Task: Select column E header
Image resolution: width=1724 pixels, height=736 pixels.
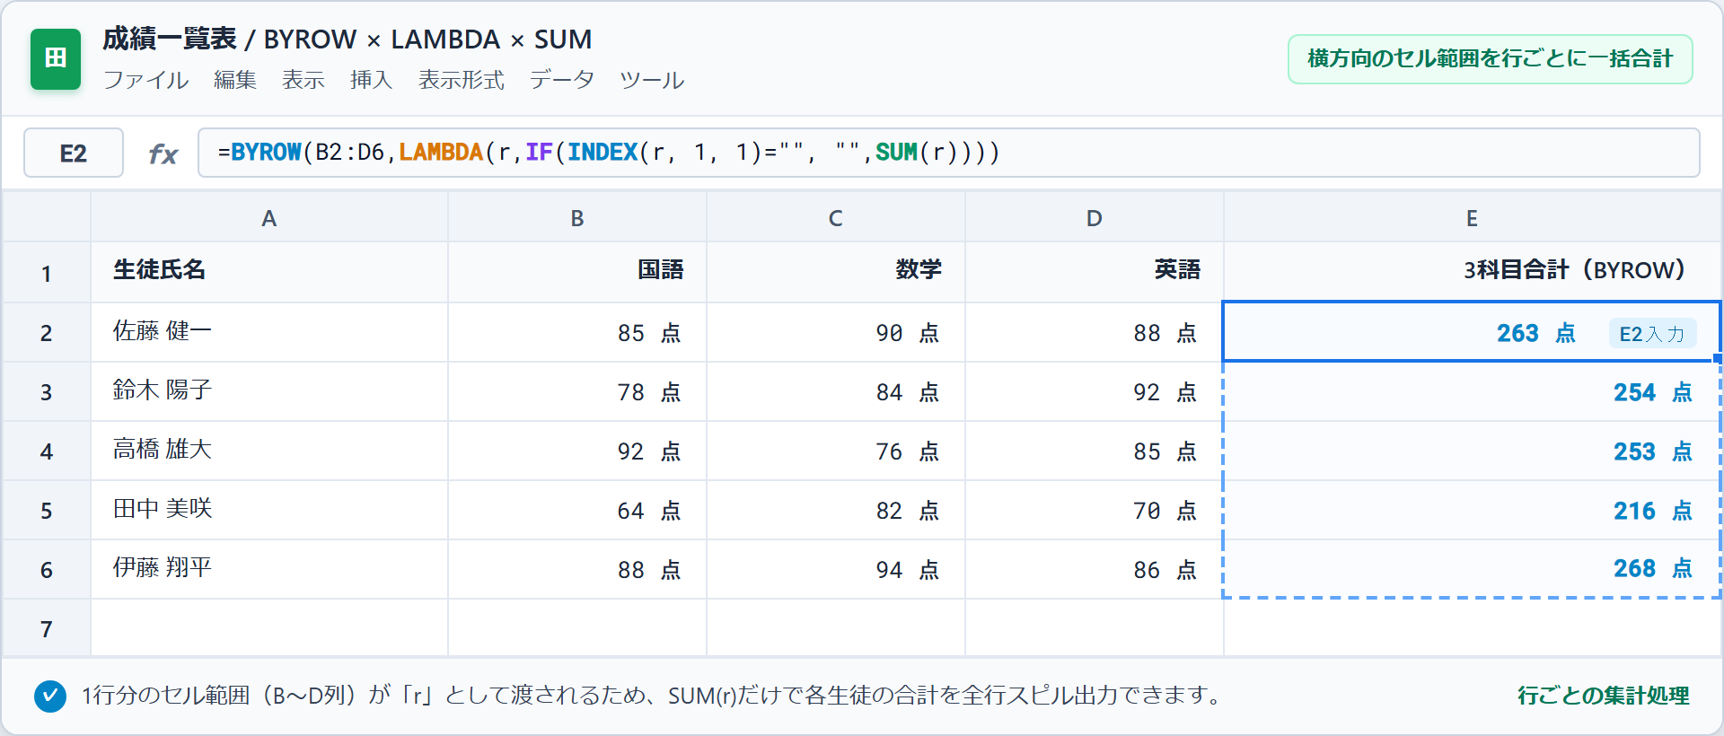Action: click(x=1473, y=217)
